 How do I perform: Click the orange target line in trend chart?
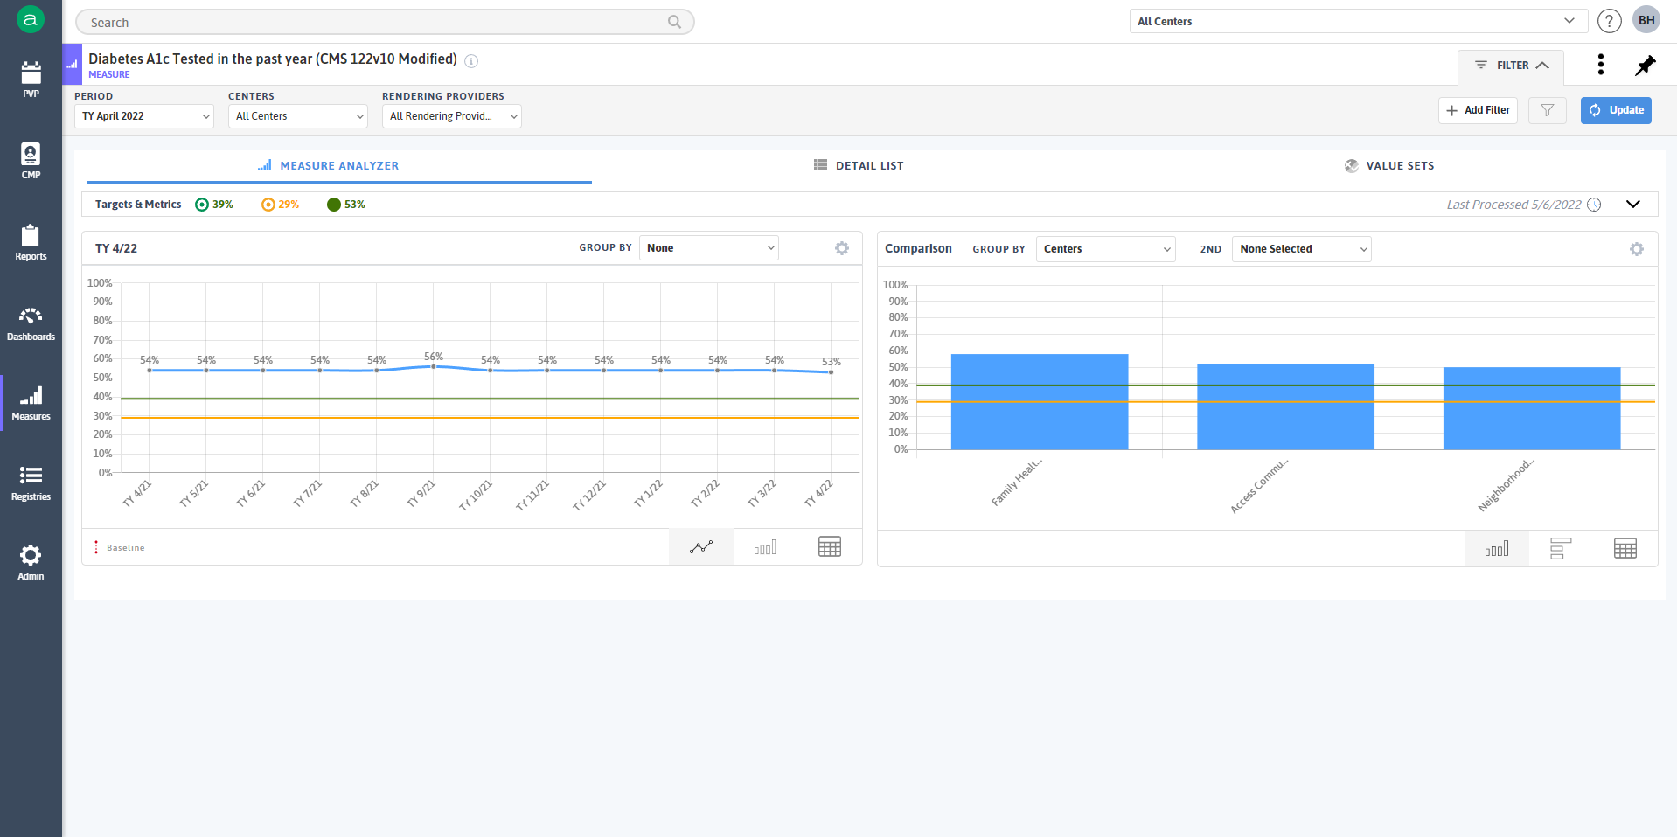point(490,418)
